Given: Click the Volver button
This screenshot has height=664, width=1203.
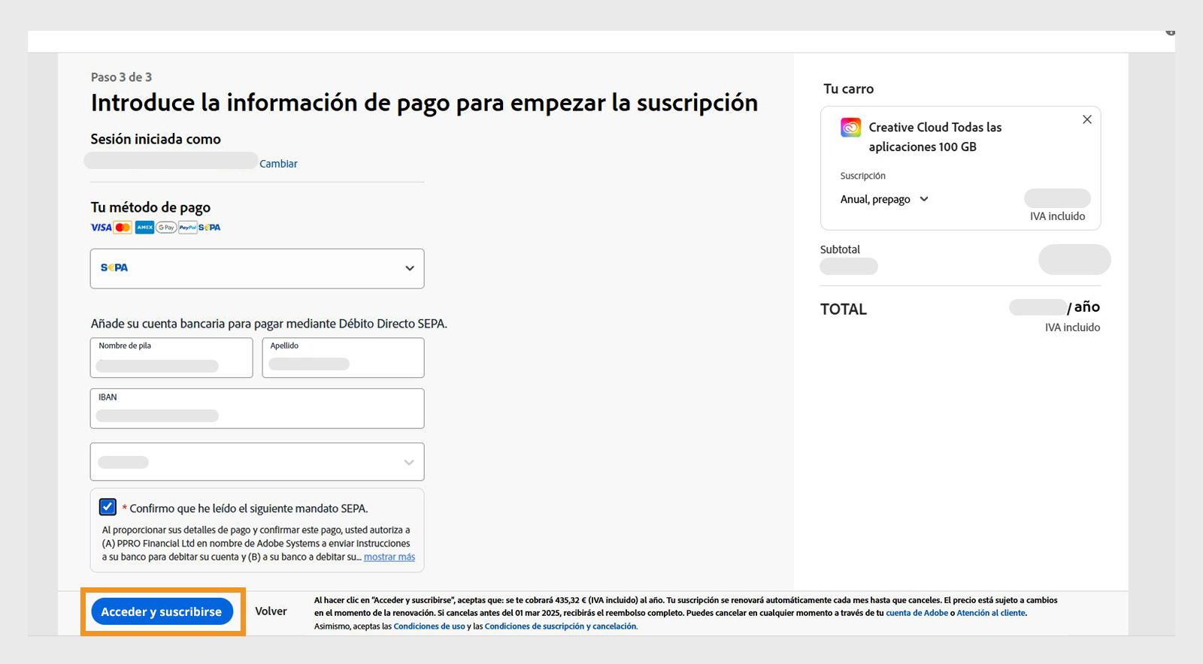Looking at the screenshot, I should click(271, 611).
